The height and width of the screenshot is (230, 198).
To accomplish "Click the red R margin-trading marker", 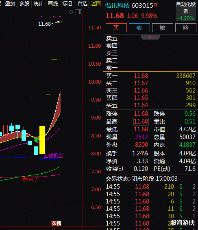I will click(x=156, y=5).
